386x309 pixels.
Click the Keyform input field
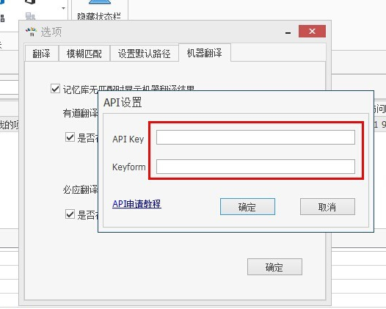[x=255, y=167]
